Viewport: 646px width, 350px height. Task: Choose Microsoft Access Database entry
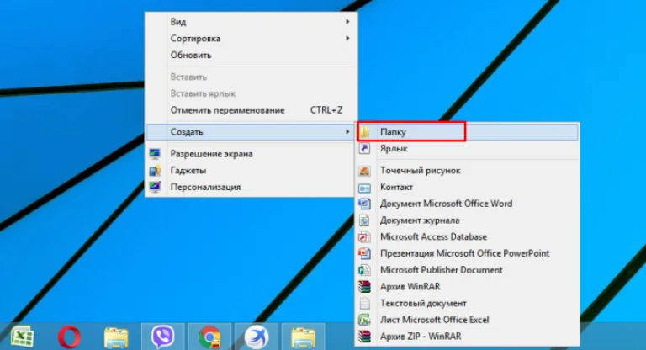(x=468, y=237)
